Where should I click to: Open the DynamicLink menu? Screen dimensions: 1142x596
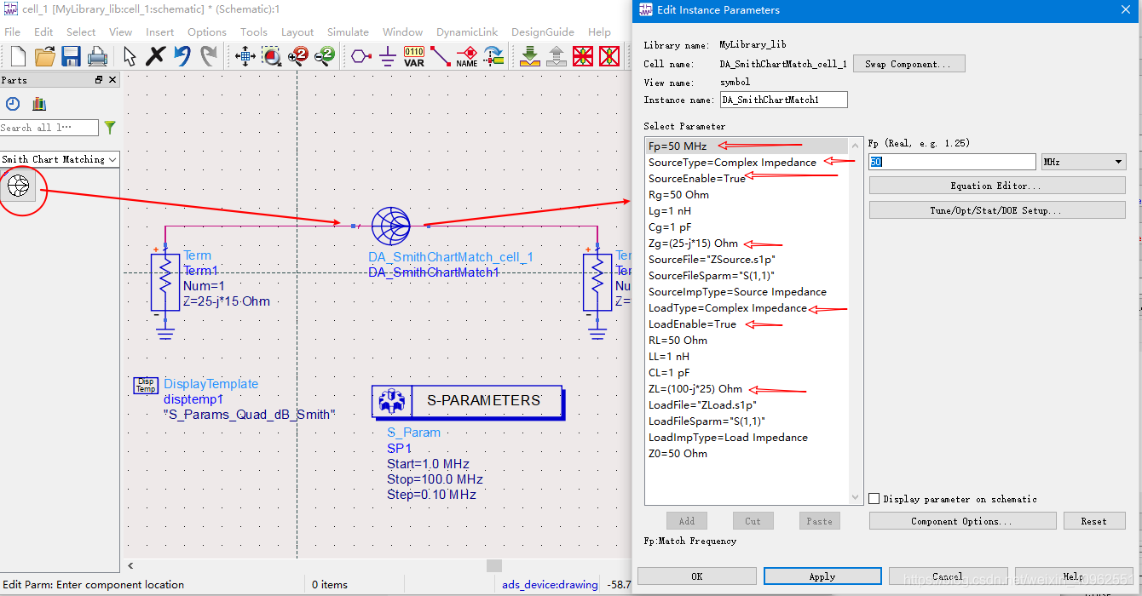(x=468, y=32)
